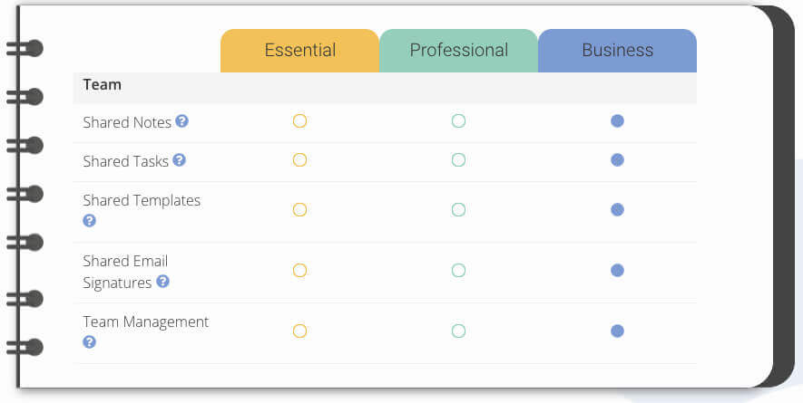This screenshot has height=403, width=803.
Task: Click the filled Business dot for Shared Notes
Action: [x=617, y=121]
